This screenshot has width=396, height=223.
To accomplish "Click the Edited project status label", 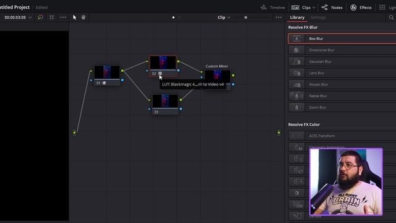I will point(41,7).
